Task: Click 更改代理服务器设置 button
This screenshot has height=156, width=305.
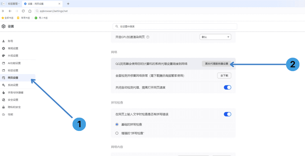Action: click(217, 64)
